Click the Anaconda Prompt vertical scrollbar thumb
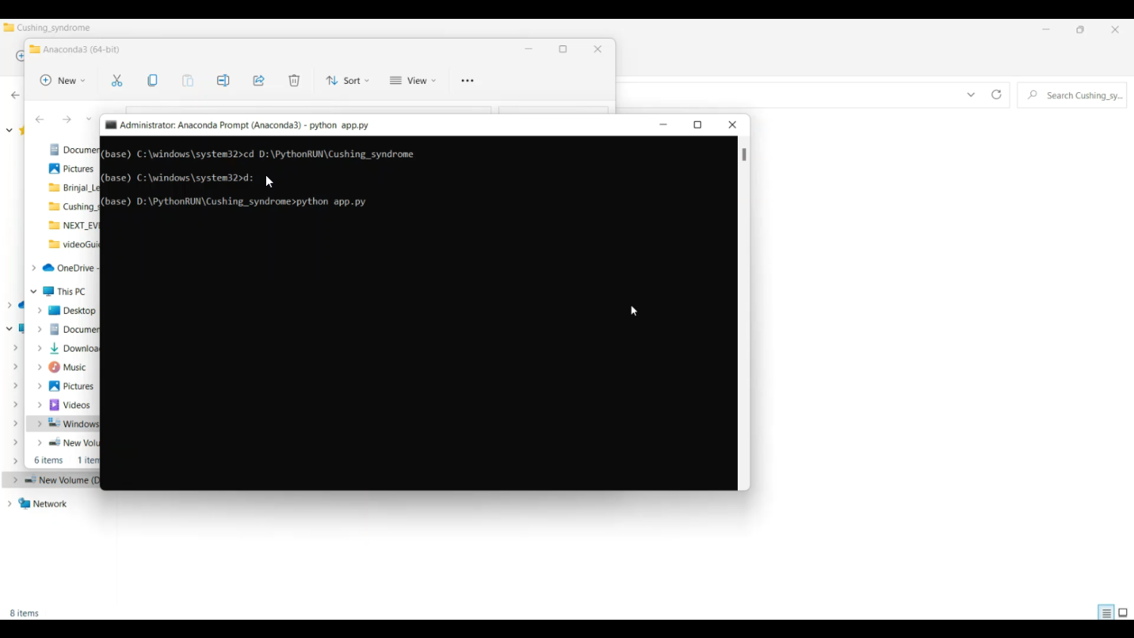 tap(744, 155)
